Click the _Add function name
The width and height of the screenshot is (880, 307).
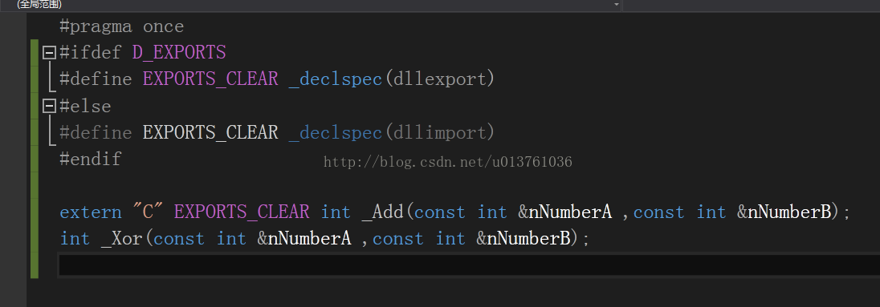[x=383, y=212]
